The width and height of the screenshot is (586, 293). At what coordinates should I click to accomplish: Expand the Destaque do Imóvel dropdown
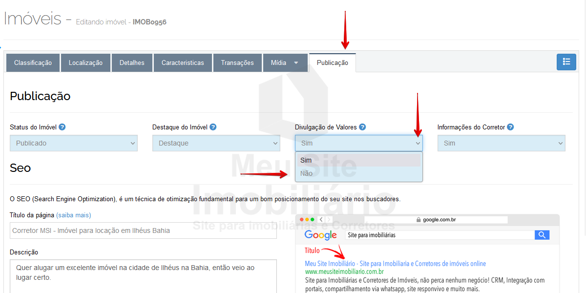pyautogui.click(x=216, y=143)
